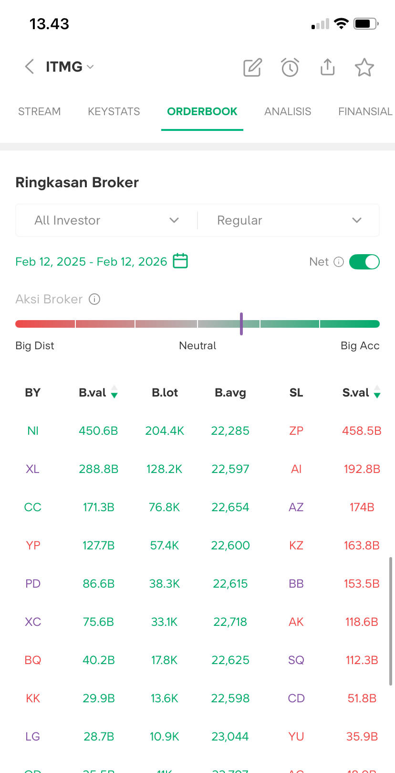The image size is (395, 773).
Task: Sort by B.val column arrow
Action: click(x=114, y=393)
